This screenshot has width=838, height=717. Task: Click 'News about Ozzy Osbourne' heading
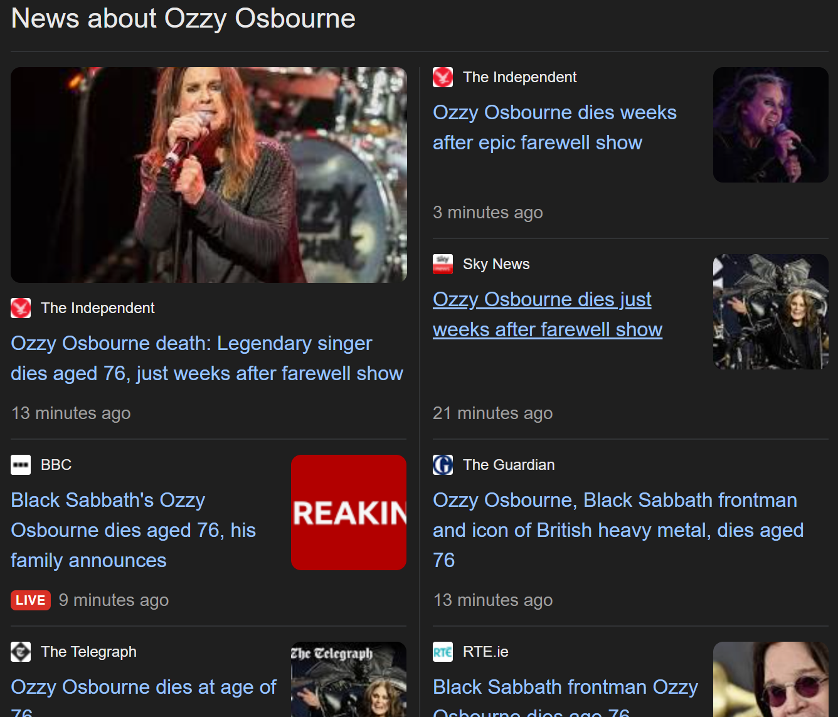(183, 18)
